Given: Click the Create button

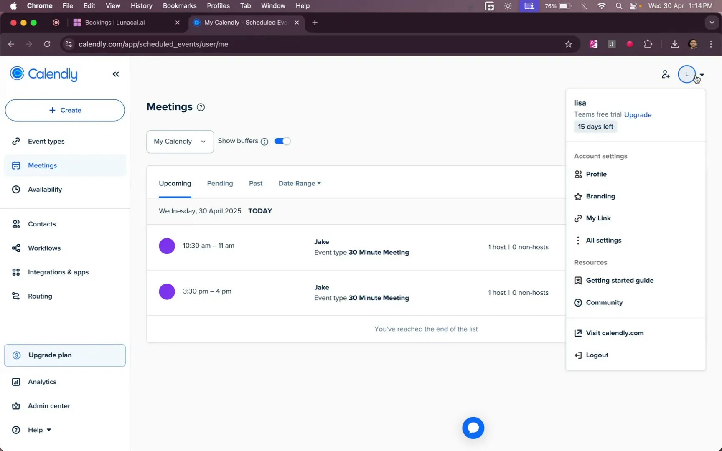Looking at the screenshot, I should [65, 110].
